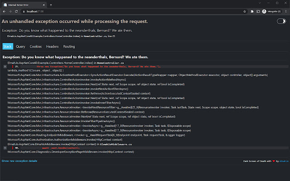Open a new browser tab
This screenshot has height=181, width=290.
point(50,4)
